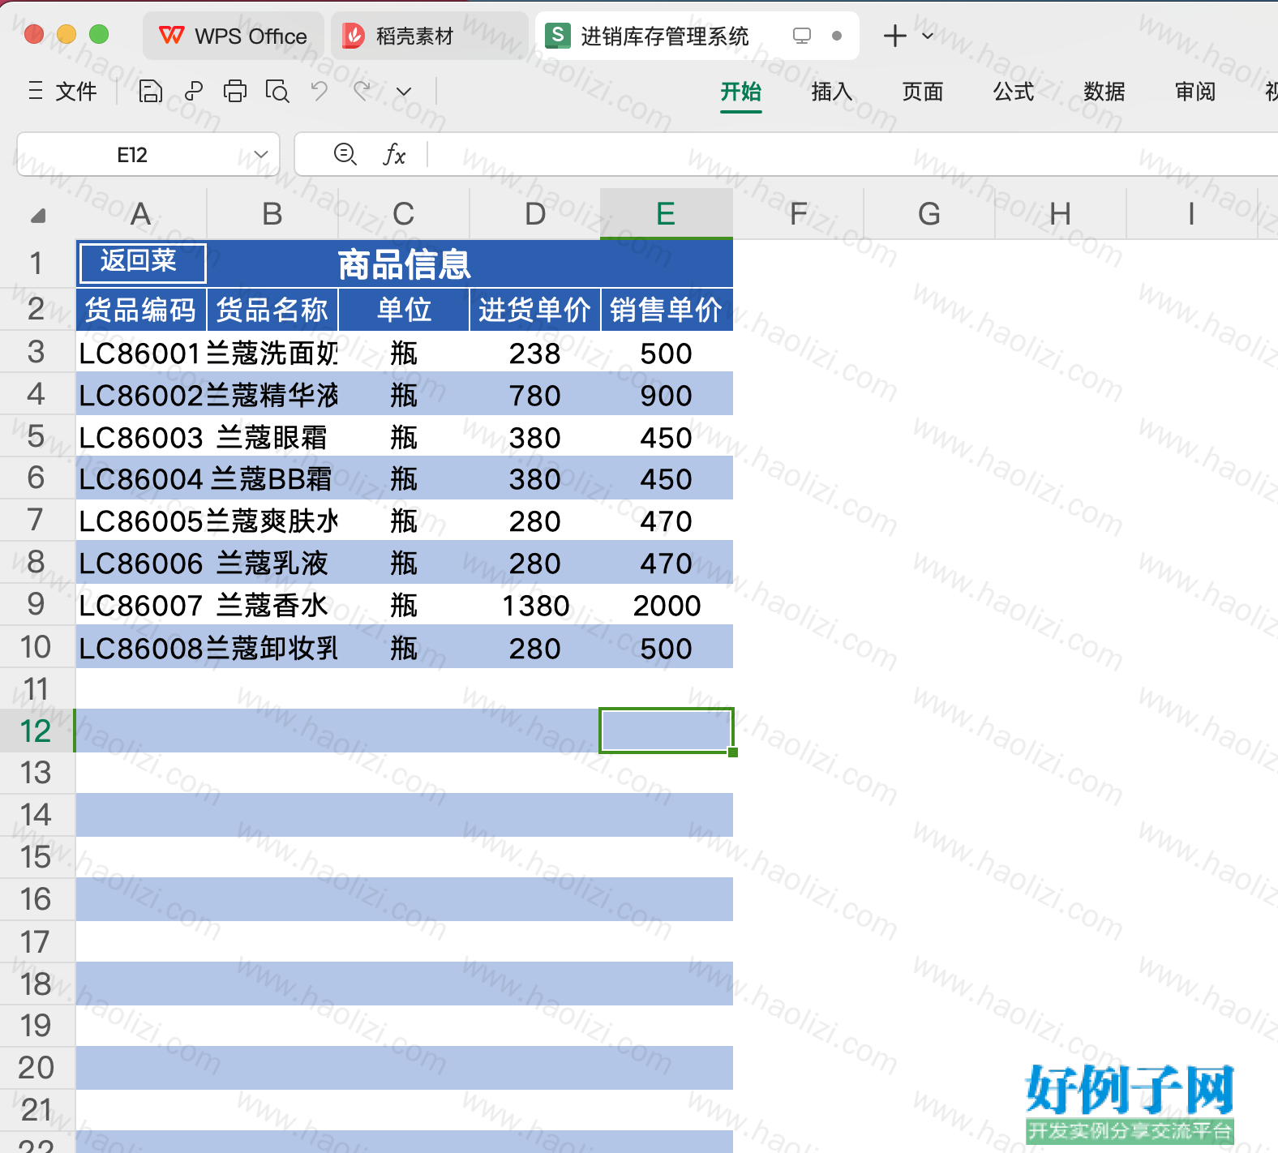The height and width of the screenshot is (1153, 1278).
Task: Select sales price cell 900
Action: [667, 395]
